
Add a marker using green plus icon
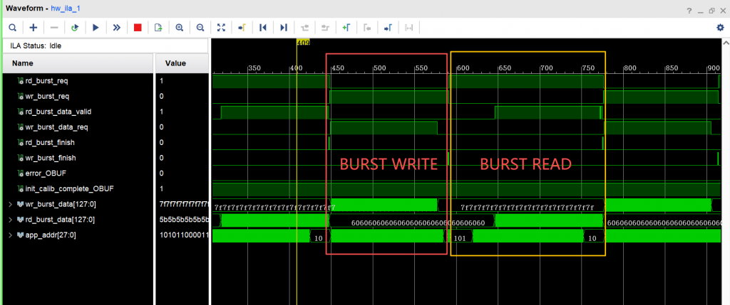(x=346, y=28)
